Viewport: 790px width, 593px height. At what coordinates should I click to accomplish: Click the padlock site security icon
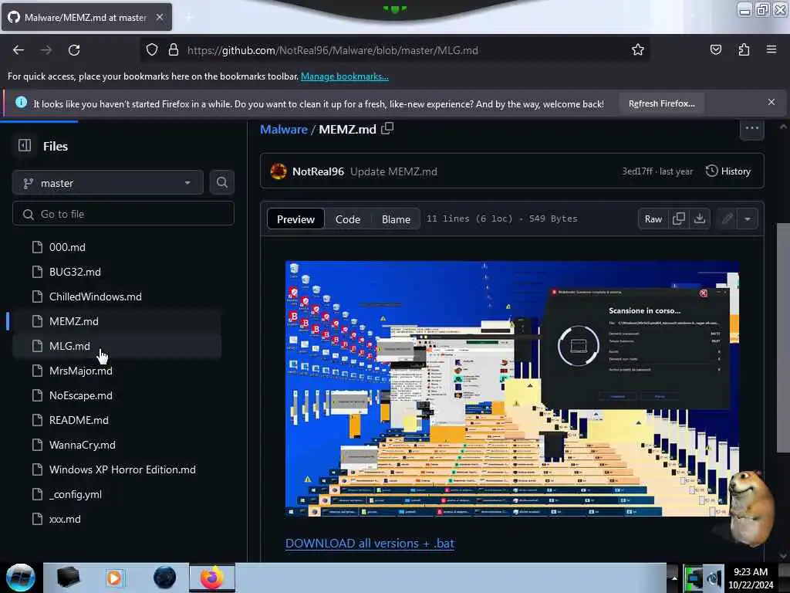[x=174, y=50]
